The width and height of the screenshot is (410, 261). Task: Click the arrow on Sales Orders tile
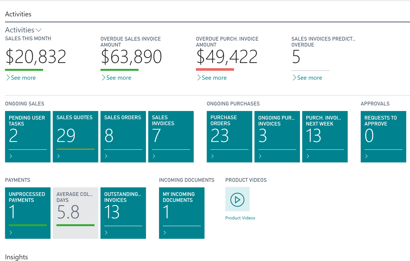(x=106, y=156)
